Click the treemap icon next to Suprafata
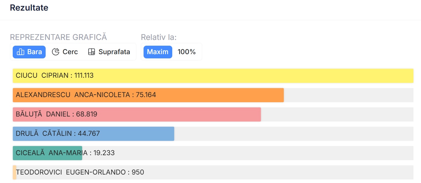Viewport: 421px width, 183px height. tap(92, 52)
